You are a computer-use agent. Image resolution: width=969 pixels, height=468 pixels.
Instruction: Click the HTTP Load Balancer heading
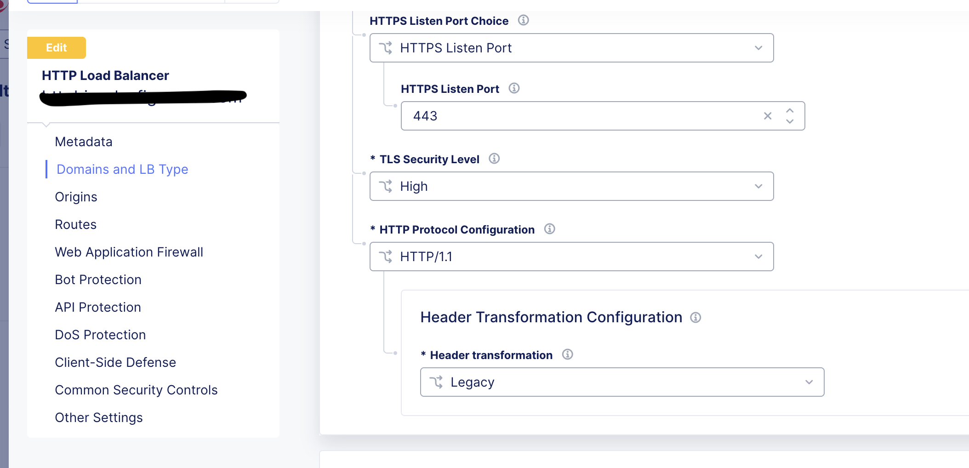105,75
